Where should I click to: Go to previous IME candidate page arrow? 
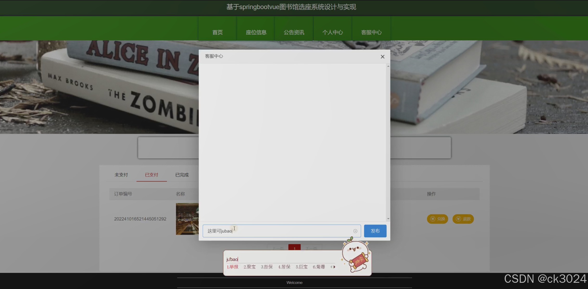click(331, 267)
